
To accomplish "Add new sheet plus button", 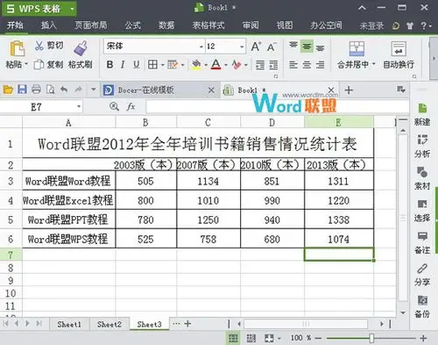I will tap(187, 324).
